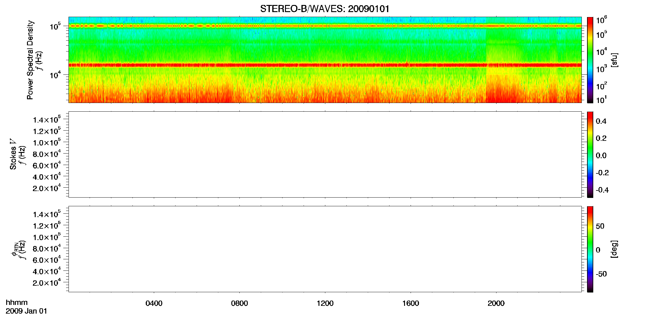The image size is (650, 335).
Task: Click the Stokes V colorbar
Action: tap(590, 154)
